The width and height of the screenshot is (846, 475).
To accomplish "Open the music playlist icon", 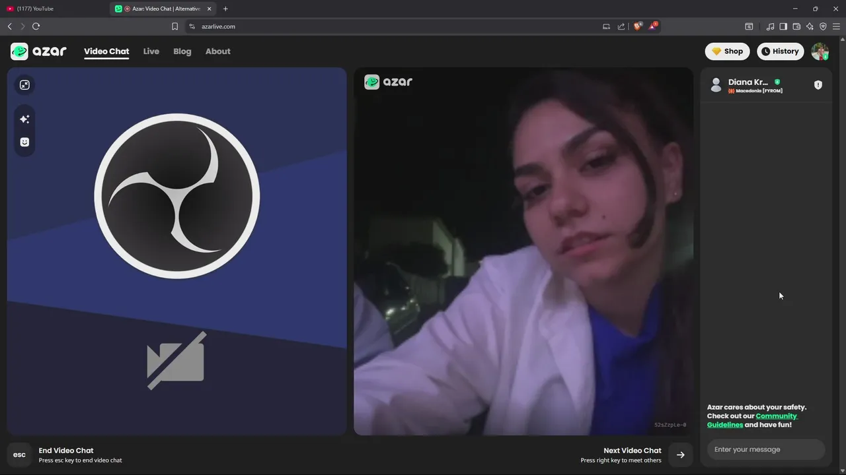I will point(770,26).
